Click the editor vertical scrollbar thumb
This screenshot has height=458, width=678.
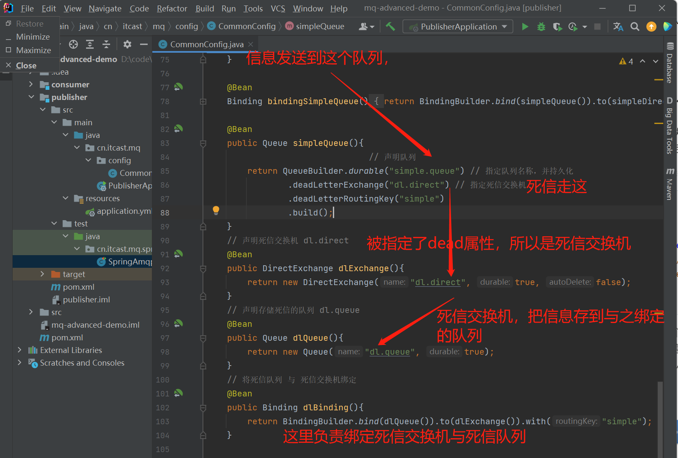tap(660, 420)
